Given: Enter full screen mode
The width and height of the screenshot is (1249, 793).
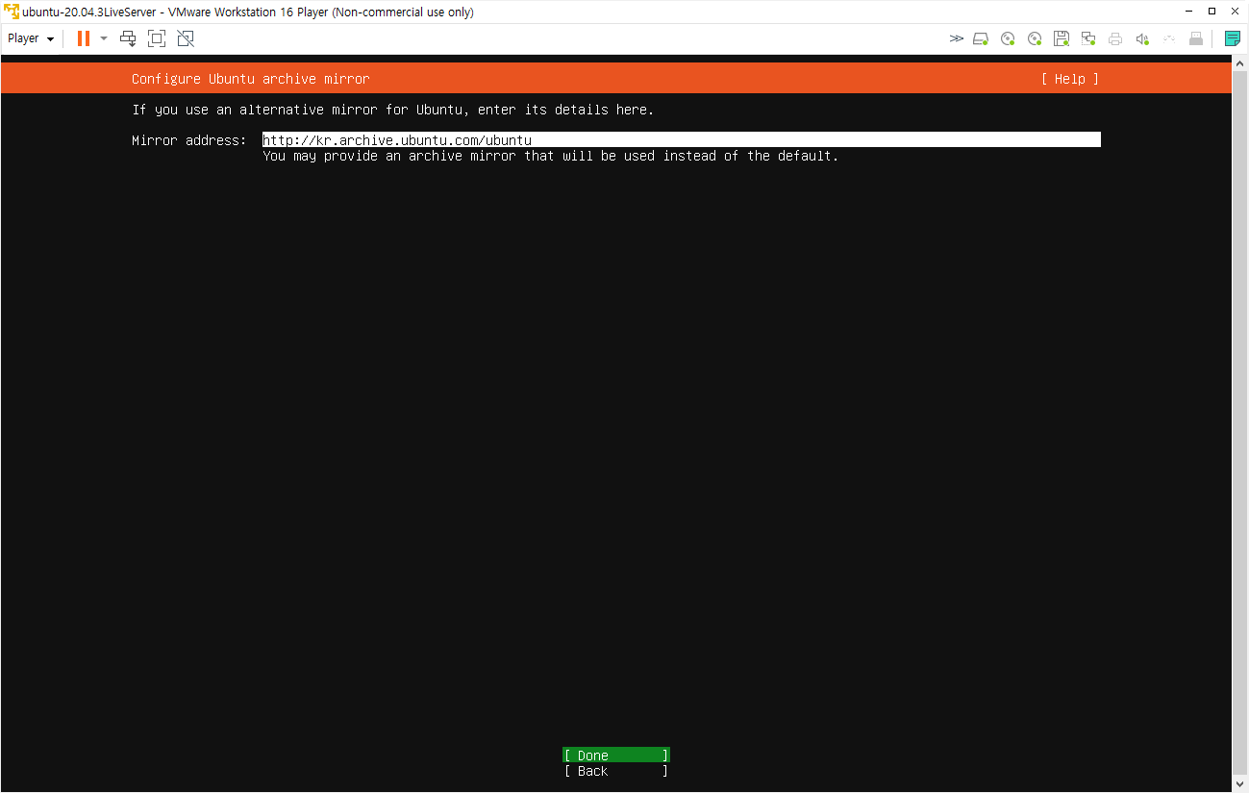Looking at the screenshot, I should 157,38.
